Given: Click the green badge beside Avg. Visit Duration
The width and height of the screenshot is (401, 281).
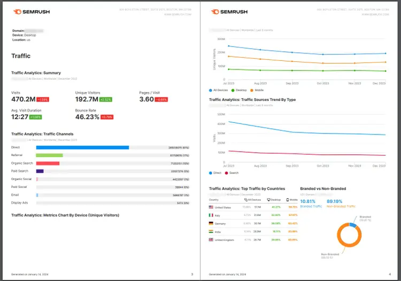Looking at the screenshot, I should coord(35,117).
